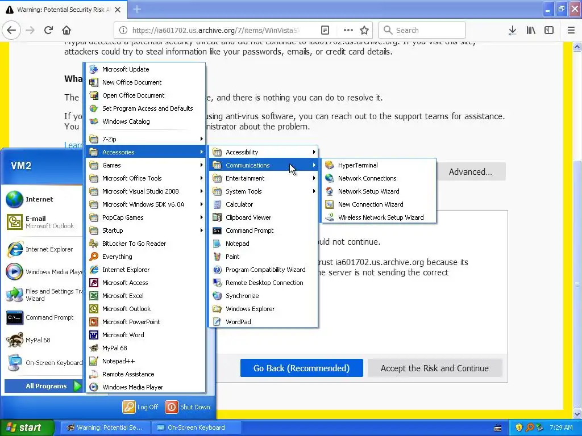Image resolution: width=582 pixels, height=436 pixels.
Task: Bookmark this page star icon
Action: (364, 30)
